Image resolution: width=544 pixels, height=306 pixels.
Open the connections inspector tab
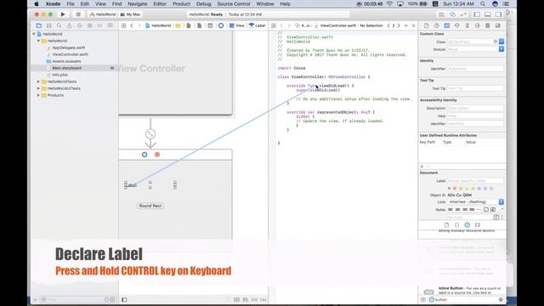pyautogui.click(x=478, y=25)
